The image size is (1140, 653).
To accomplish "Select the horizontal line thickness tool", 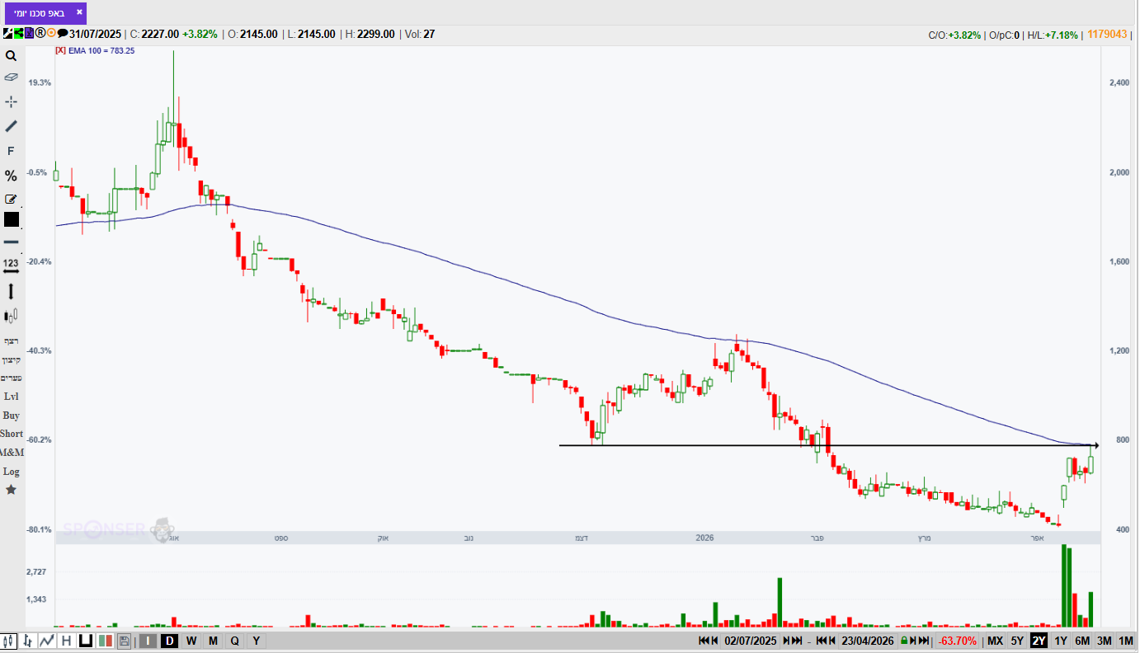I will point(11,242).
